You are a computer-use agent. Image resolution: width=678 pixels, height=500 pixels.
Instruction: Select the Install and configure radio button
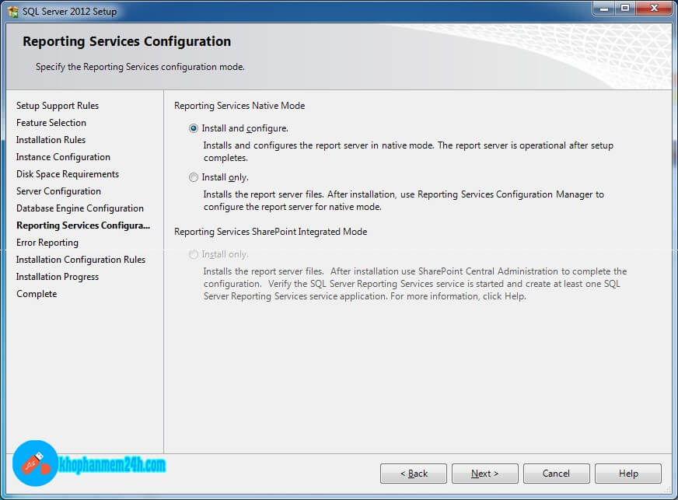(194, 128)
